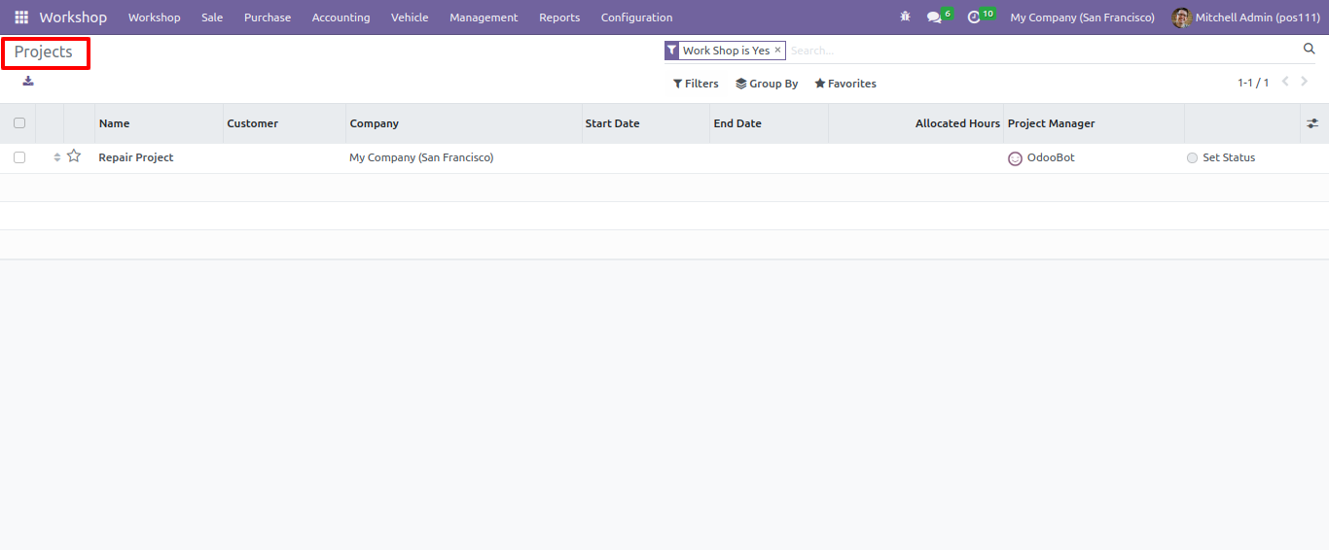The height and width of the screenshot is (550, 1329).
Task: Click the bug debug icon
Action: [906, 17]
